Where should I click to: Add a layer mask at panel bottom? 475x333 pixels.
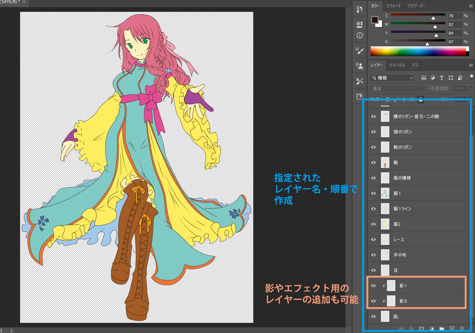421,329
